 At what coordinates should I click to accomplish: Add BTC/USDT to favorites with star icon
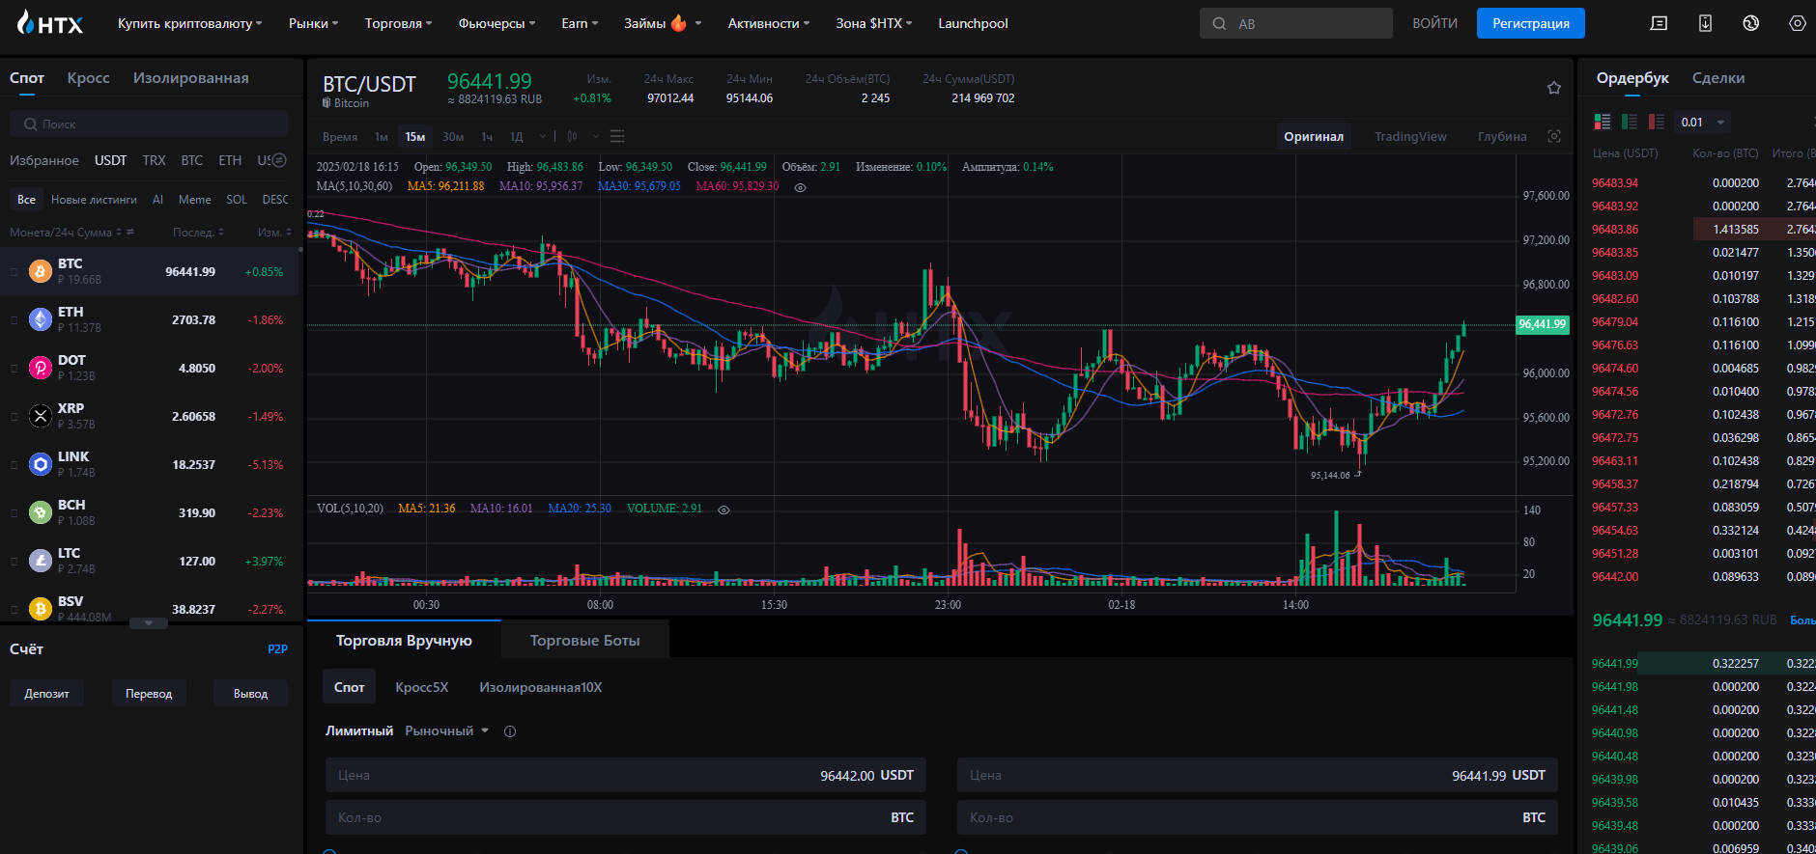[1554, 88]
